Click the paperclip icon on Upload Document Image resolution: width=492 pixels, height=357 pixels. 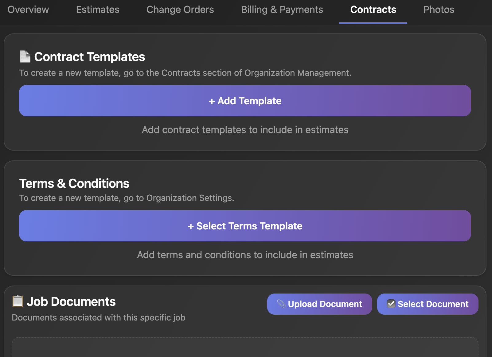pyautogui.click(x=281, y=304)
